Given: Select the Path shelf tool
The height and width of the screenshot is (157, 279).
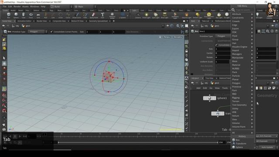Looking at the screenshot, I should point(85,15).
